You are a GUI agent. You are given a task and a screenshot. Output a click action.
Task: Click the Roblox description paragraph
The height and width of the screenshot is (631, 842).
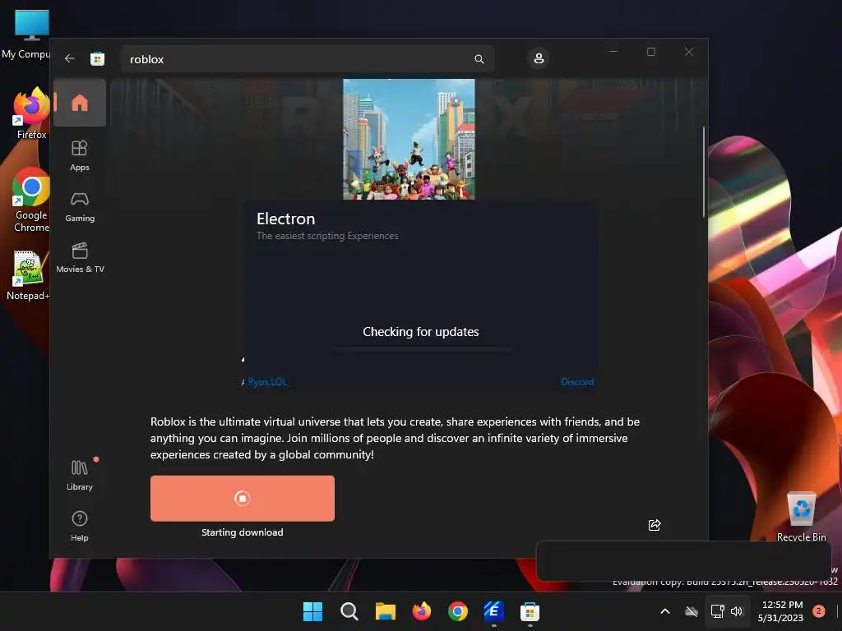coord(395,438)
